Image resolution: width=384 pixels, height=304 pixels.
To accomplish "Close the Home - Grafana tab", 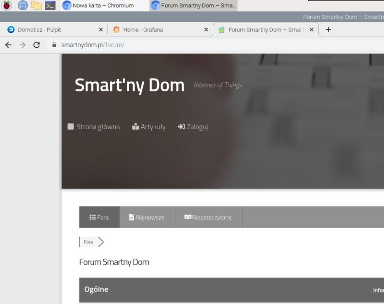I will (206, 30).
